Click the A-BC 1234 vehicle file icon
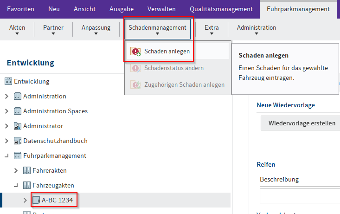Image resolution: width=340 pixels, height=214 pixels. point(36,200)
